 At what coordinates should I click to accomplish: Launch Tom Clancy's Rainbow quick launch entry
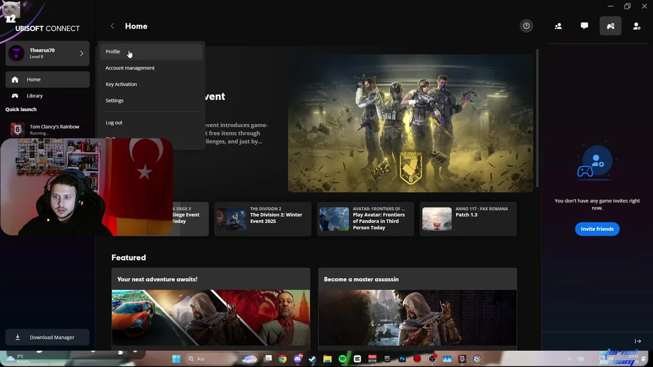(47, 129)
